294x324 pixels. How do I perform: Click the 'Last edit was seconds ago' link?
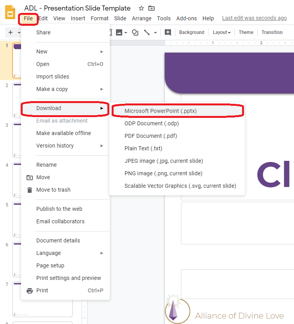(x=254, y=18)
